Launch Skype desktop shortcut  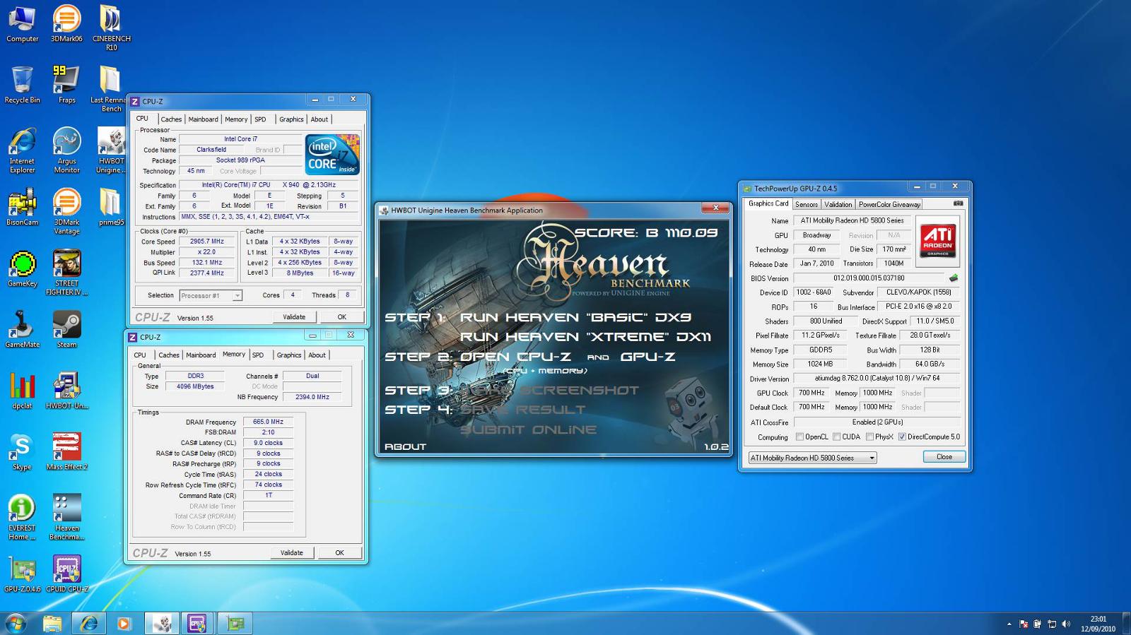click(x=22, y=452)
